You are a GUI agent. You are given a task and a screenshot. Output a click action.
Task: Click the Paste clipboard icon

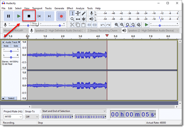point(83,25)
